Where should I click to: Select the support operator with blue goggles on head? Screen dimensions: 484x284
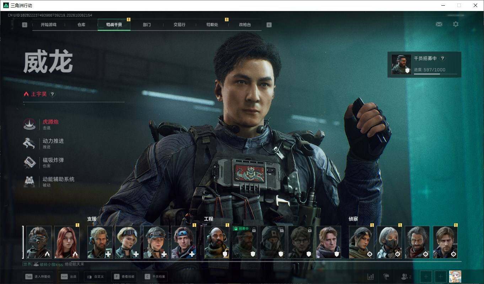(184, 242)
